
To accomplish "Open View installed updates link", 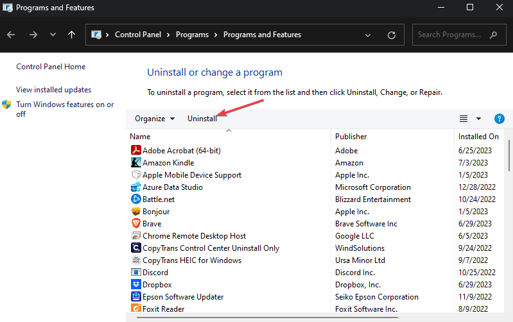I will click(x=54, y=90).
